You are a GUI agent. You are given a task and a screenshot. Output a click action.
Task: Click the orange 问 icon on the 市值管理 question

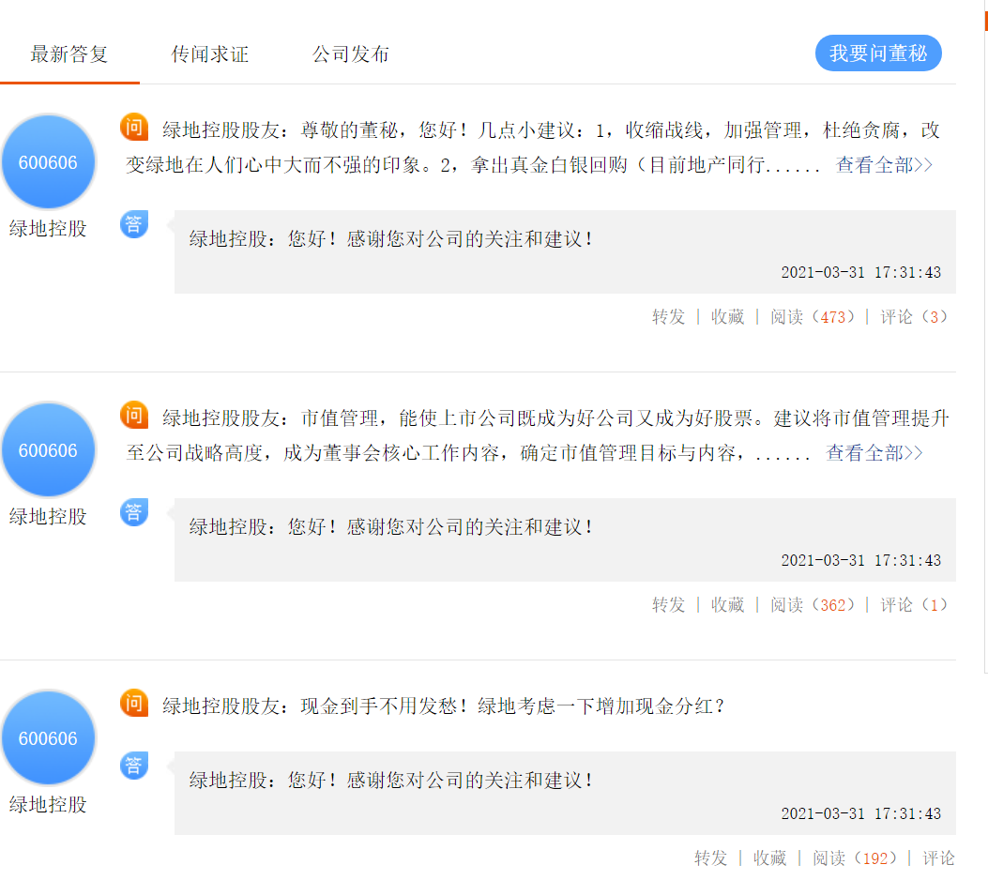(x=134, y=416)
